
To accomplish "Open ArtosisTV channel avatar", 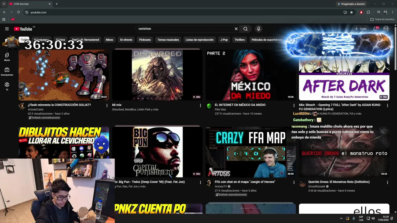I will click(209, 183).
